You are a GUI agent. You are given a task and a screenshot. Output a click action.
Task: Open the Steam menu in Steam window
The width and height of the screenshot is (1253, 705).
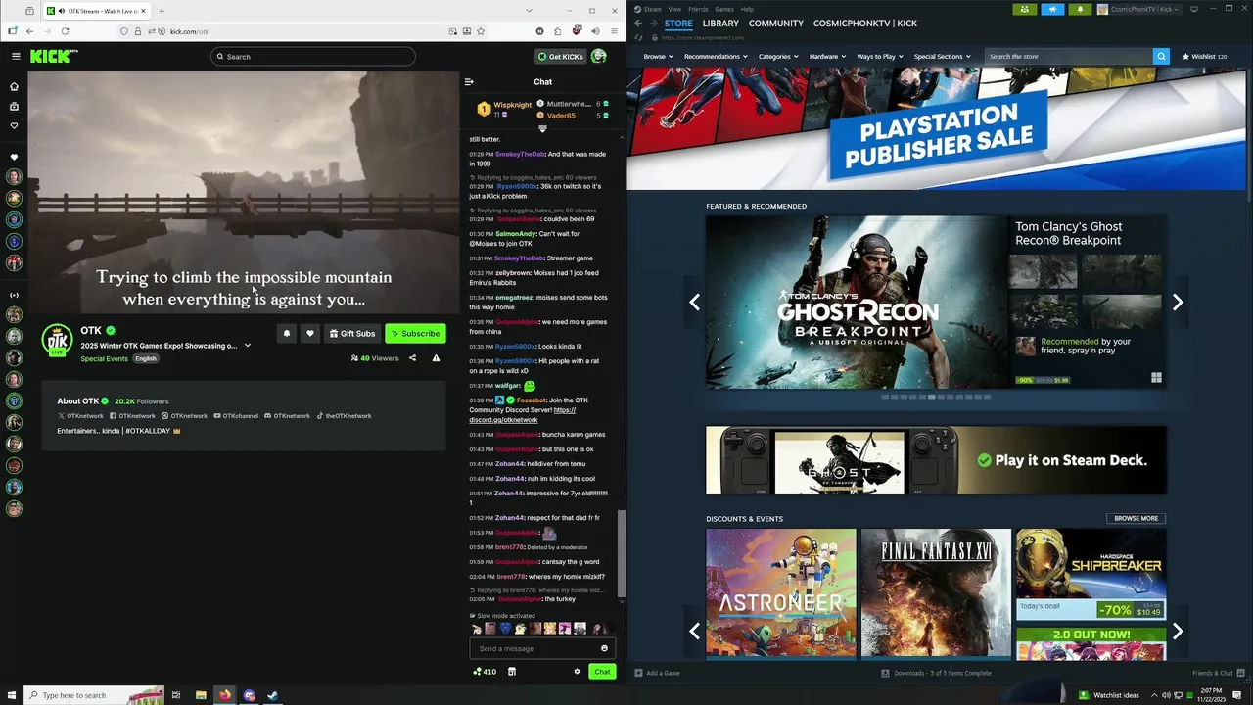tap(653, 9)
